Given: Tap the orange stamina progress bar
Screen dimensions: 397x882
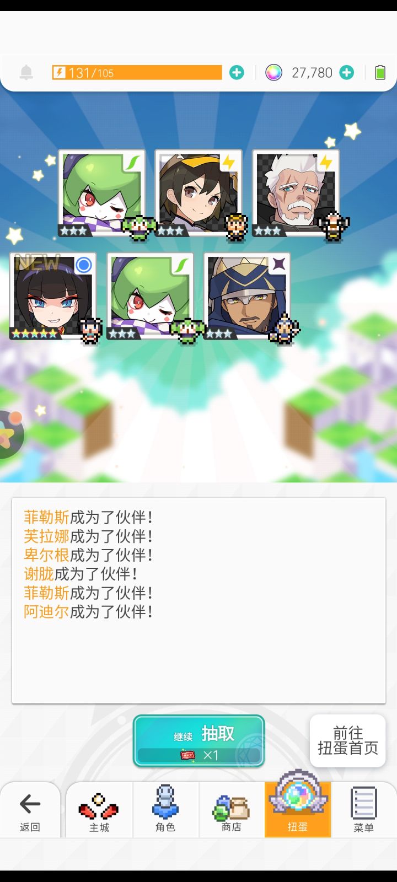Looking at the screenshot, I should point(137,72).
